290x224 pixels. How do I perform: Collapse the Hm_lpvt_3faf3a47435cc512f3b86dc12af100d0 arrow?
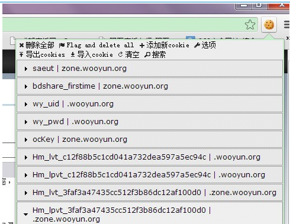[25, 215]
